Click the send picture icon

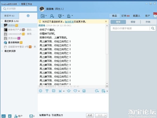click(x=54, y=91)
